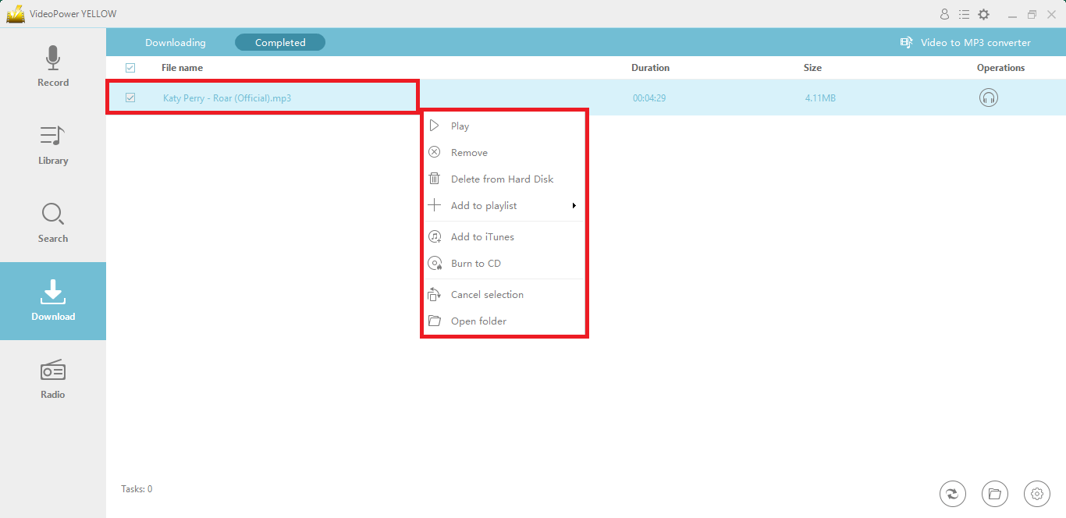
Task: Choose Play from the context menu
Action: [x=504, y=126]
